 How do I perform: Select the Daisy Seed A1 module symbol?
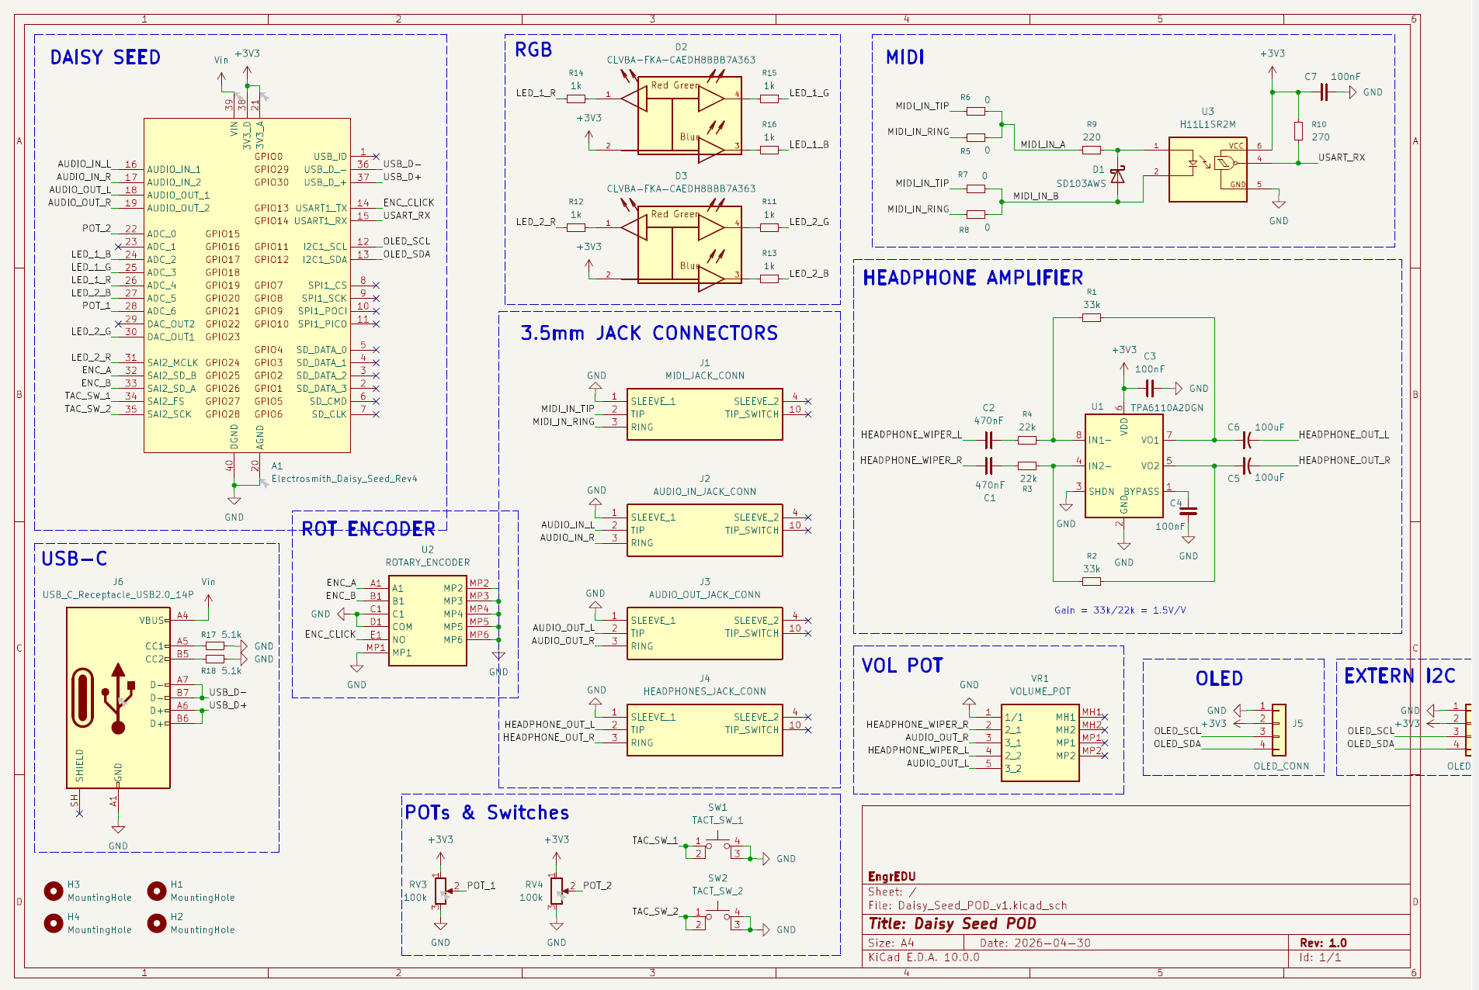(247, 285)
